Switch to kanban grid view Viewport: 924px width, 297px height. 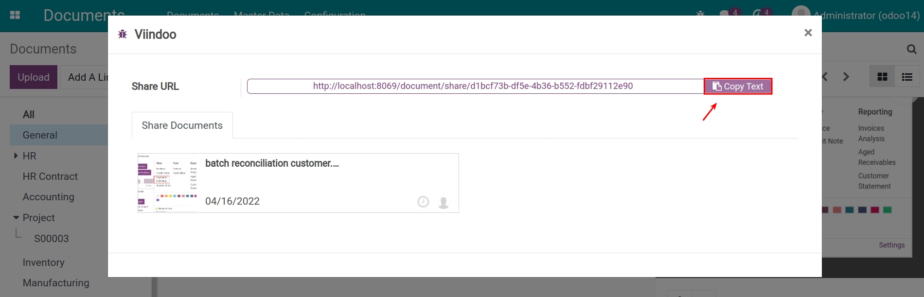[x=882, y=77]
